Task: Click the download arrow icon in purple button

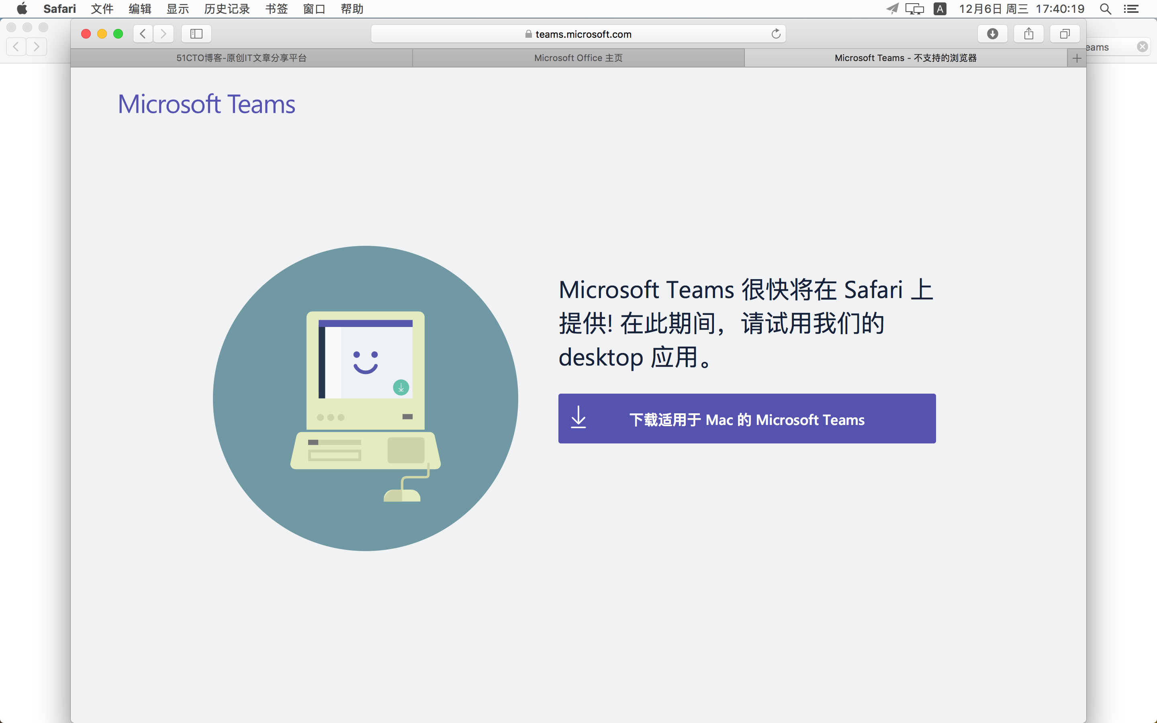Action: 578,417
